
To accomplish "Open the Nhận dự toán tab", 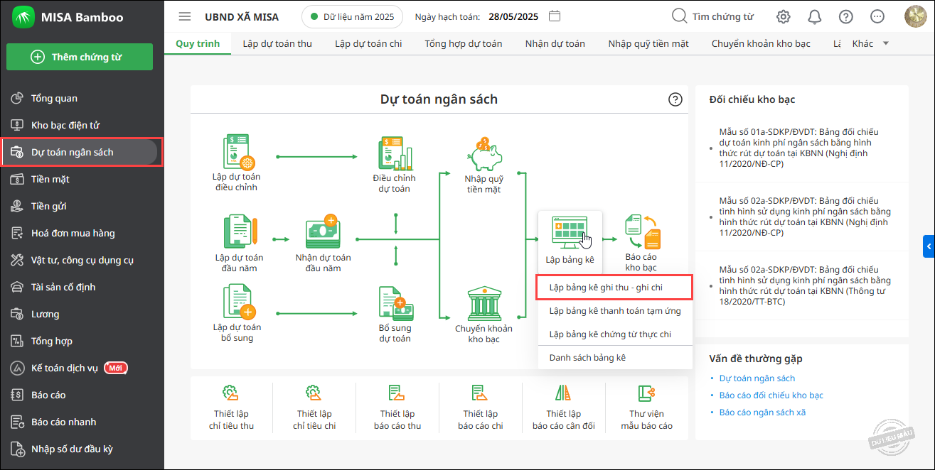I will (x=555, y=43).
